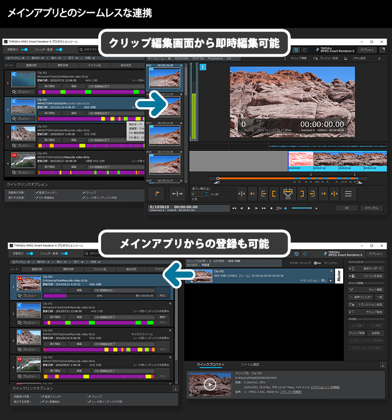Click the undo icon in the lower window
This screenshot has height=420, width=392.
(296, 253)
